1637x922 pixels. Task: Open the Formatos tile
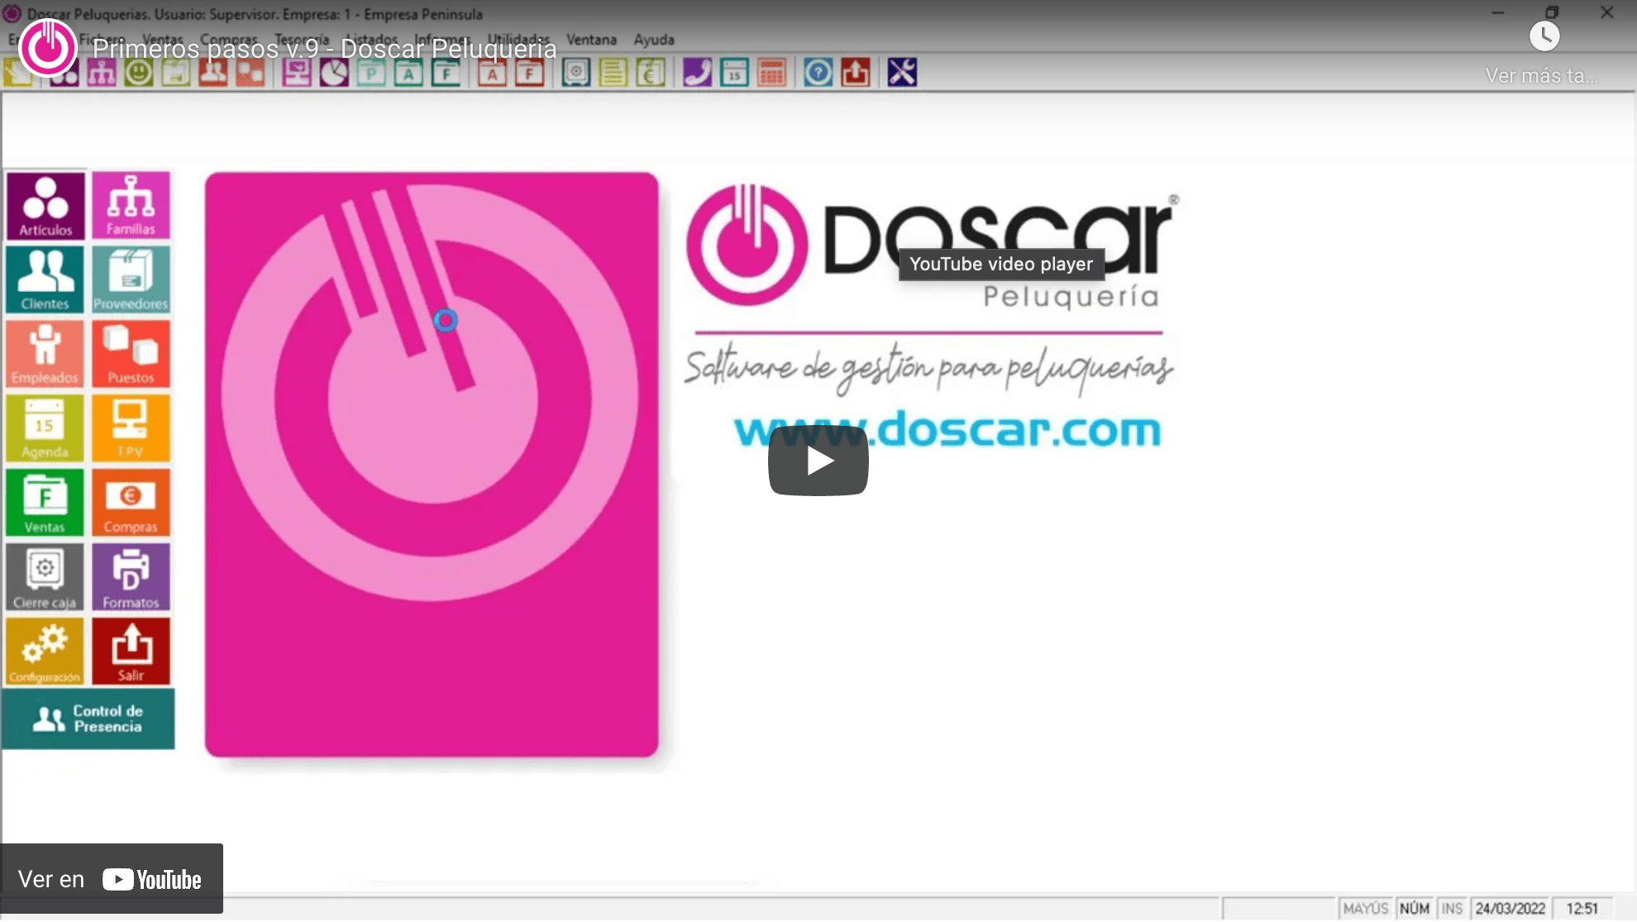[131, 577]
